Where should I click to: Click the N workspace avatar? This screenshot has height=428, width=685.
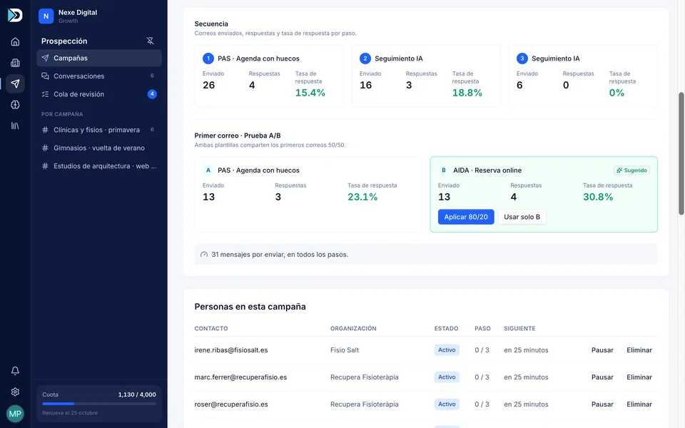coord(46,16)
